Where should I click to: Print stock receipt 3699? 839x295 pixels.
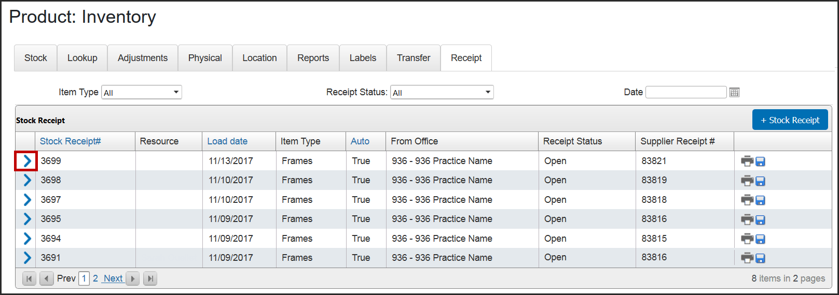[747, 161]
